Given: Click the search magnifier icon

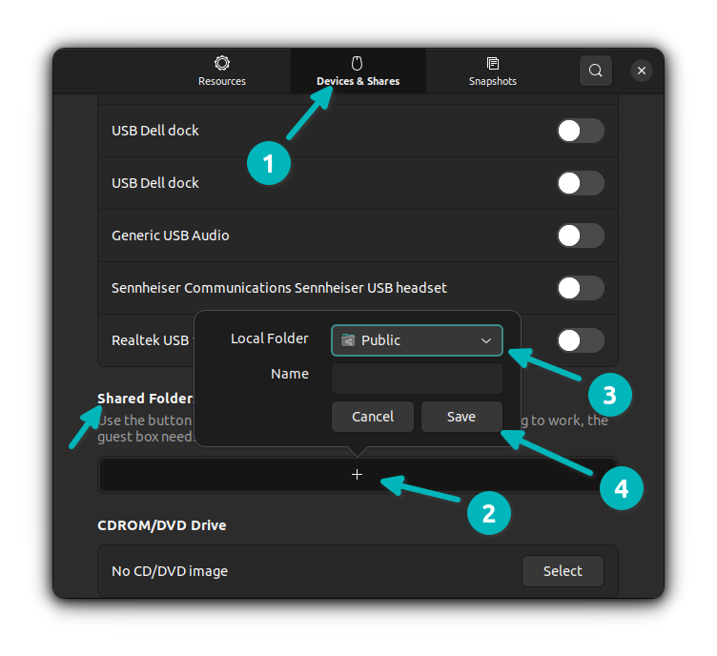Looking at the screenshot, I should 595,71.
